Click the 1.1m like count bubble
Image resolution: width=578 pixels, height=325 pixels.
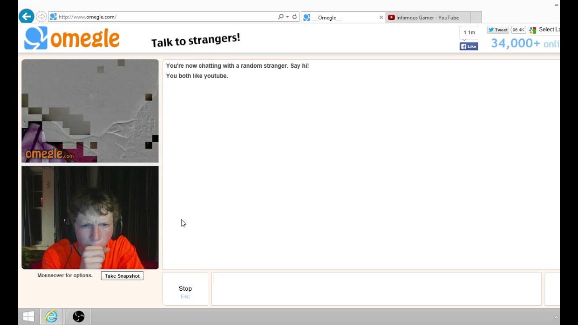[469, 32]
